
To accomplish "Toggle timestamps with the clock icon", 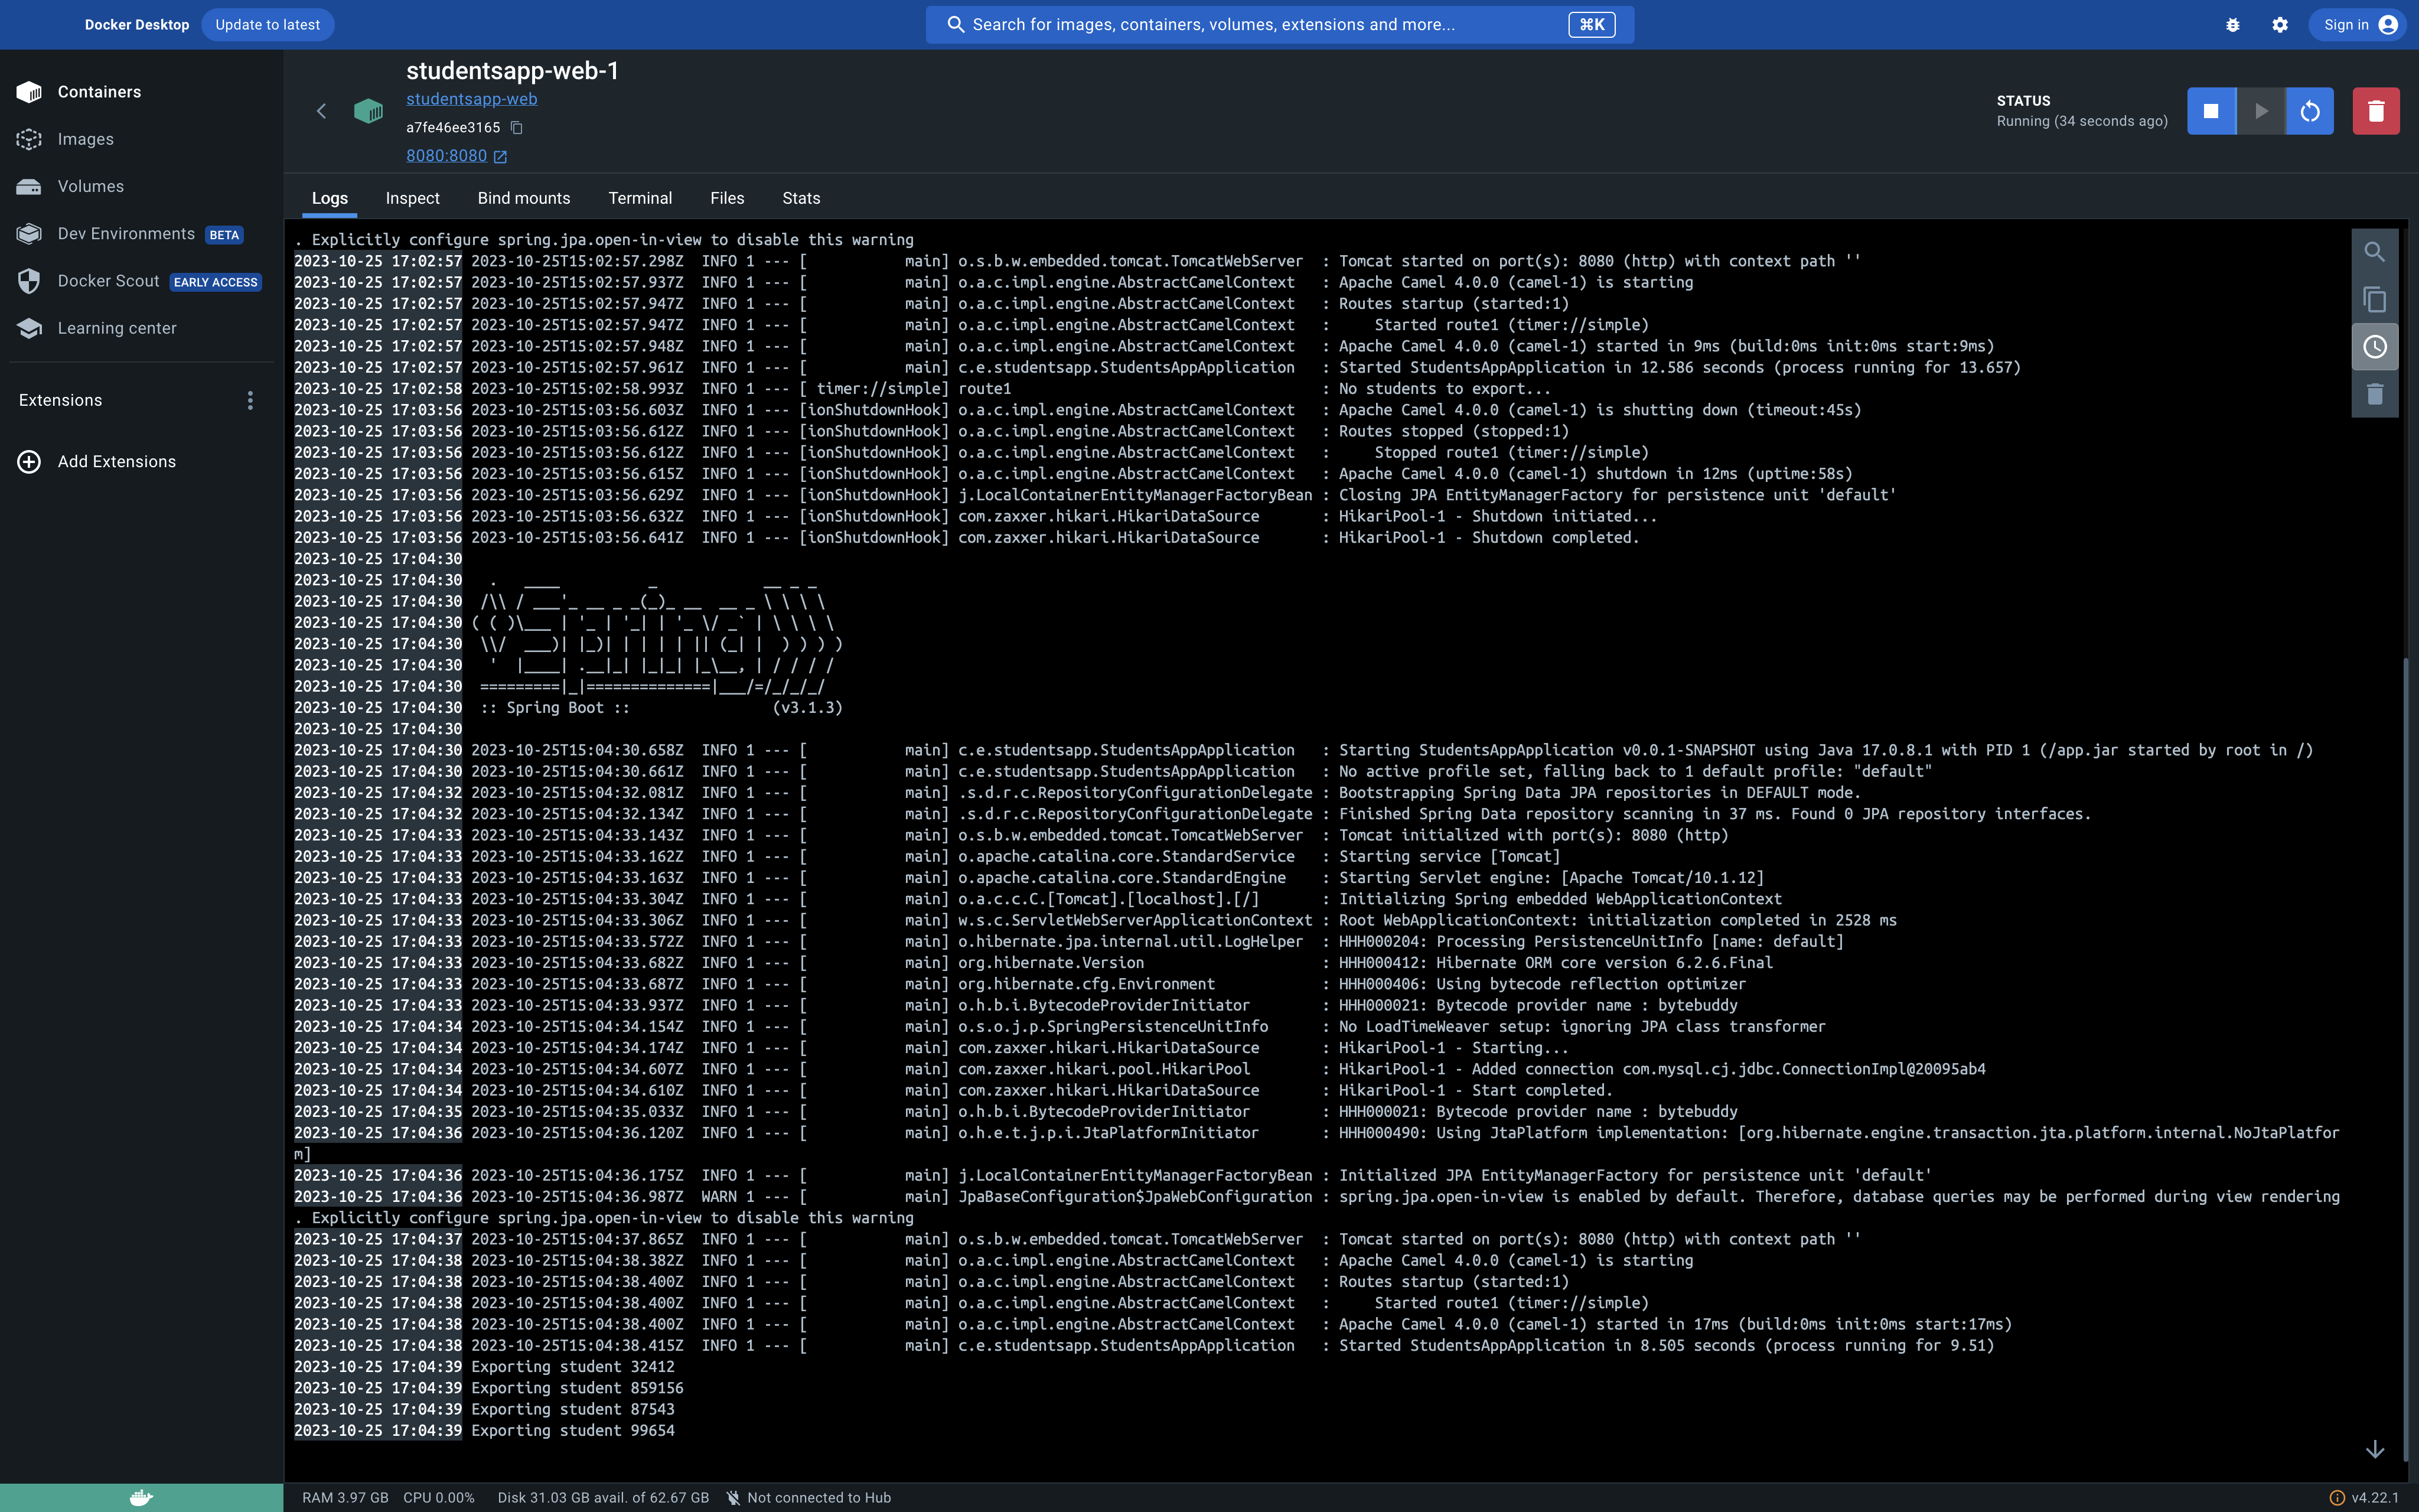I will coord(2375,347).
